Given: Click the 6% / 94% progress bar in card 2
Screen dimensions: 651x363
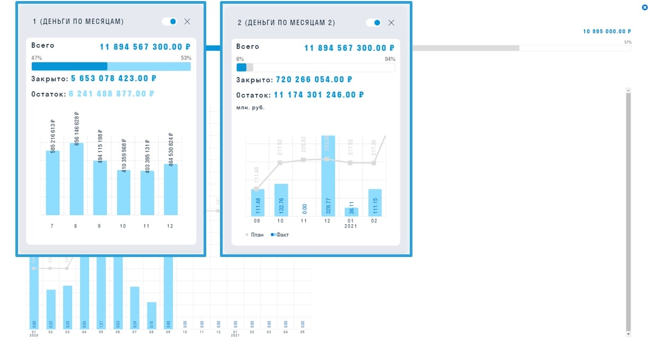Looking at the screenshot, I should pos(315,67).
